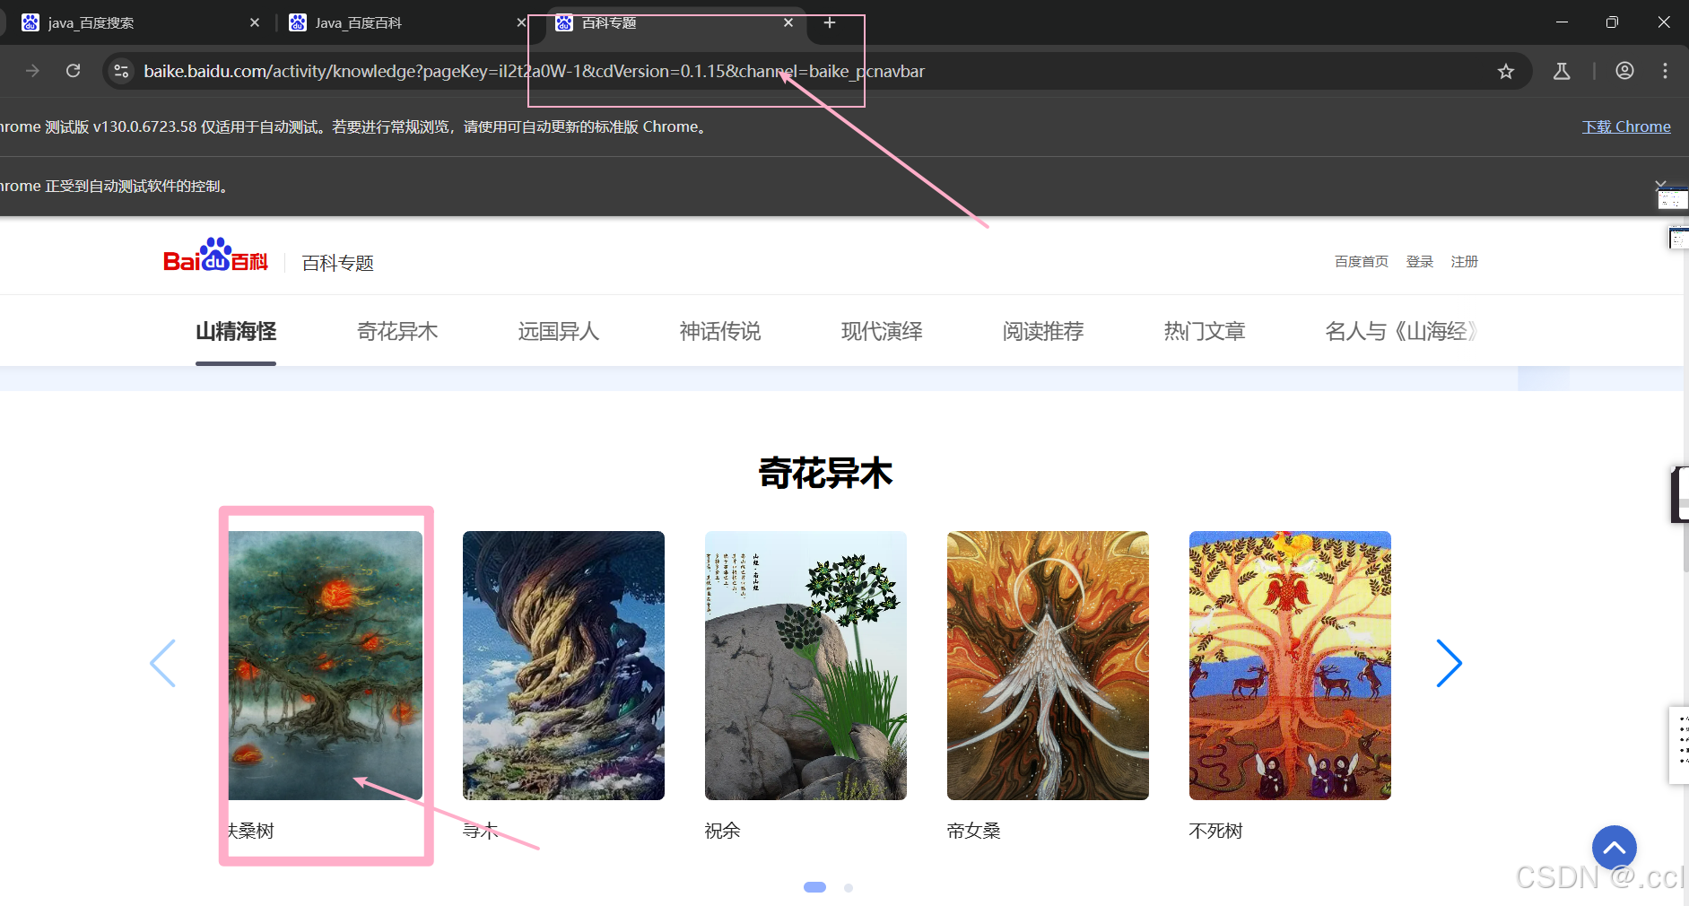Select the 热门文章 category tab

coord(1205,332)
